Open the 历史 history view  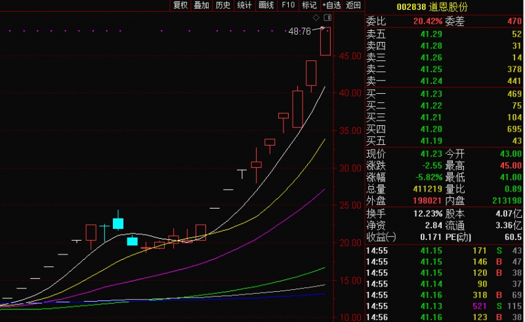223,5
